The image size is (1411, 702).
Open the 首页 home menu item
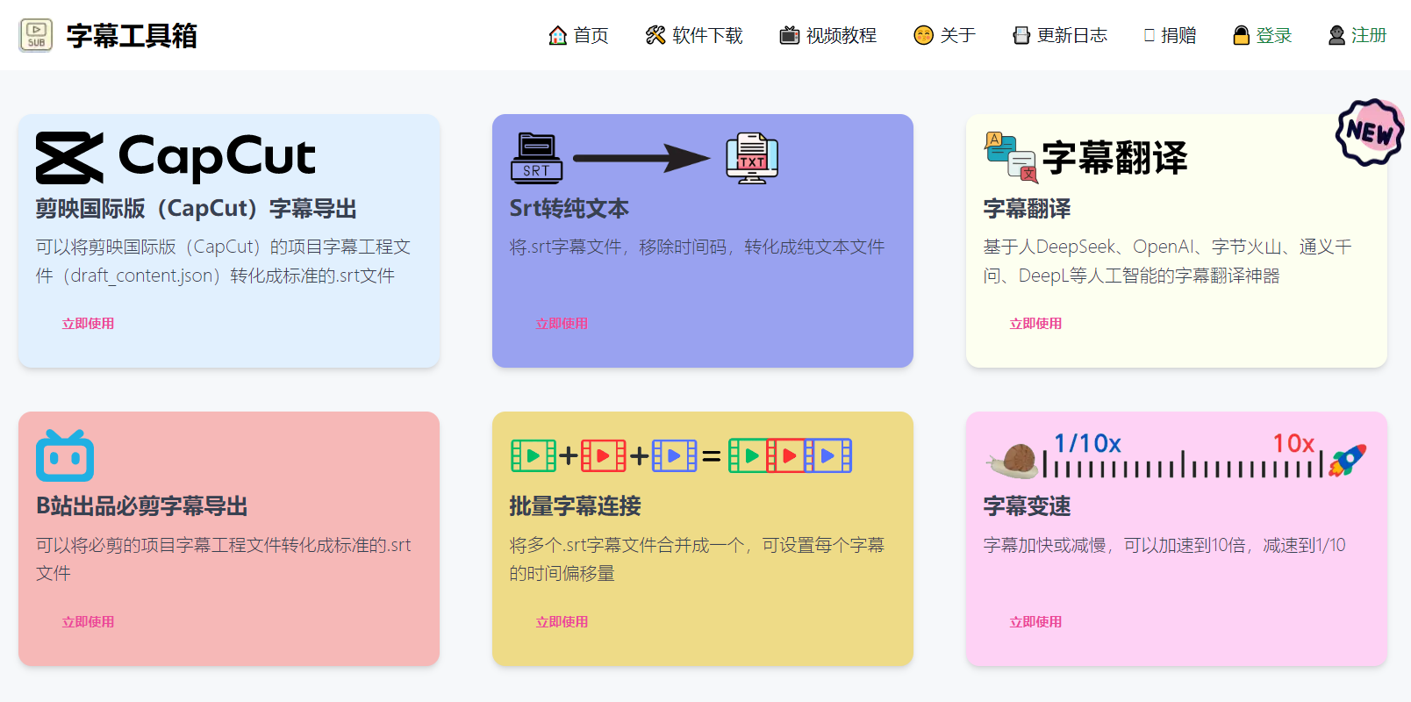tap(578, 35)
